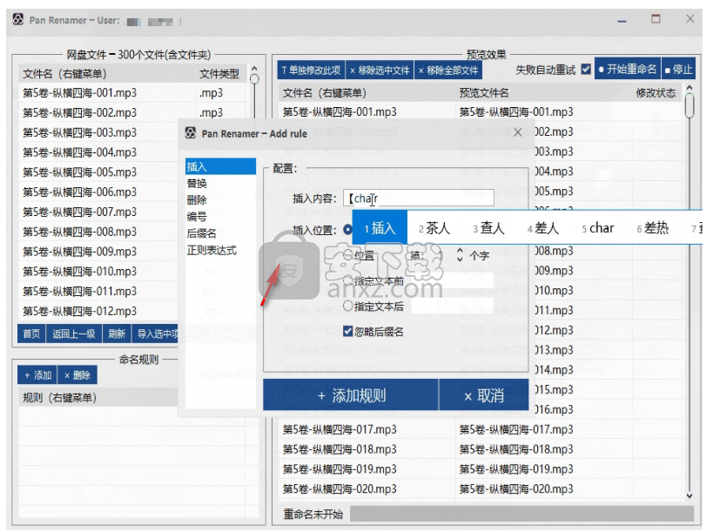Click the 停止 button
Viewport: 706px width, 532px height.
coord(678,69)
